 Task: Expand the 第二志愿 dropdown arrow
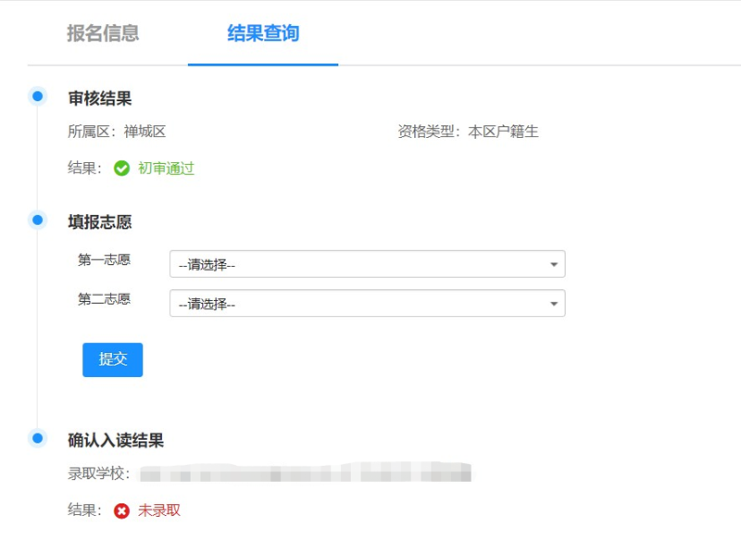coord(554,304)
